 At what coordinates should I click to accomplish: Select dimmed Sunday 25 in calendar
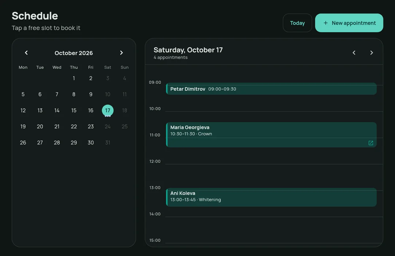coord(124,127)
